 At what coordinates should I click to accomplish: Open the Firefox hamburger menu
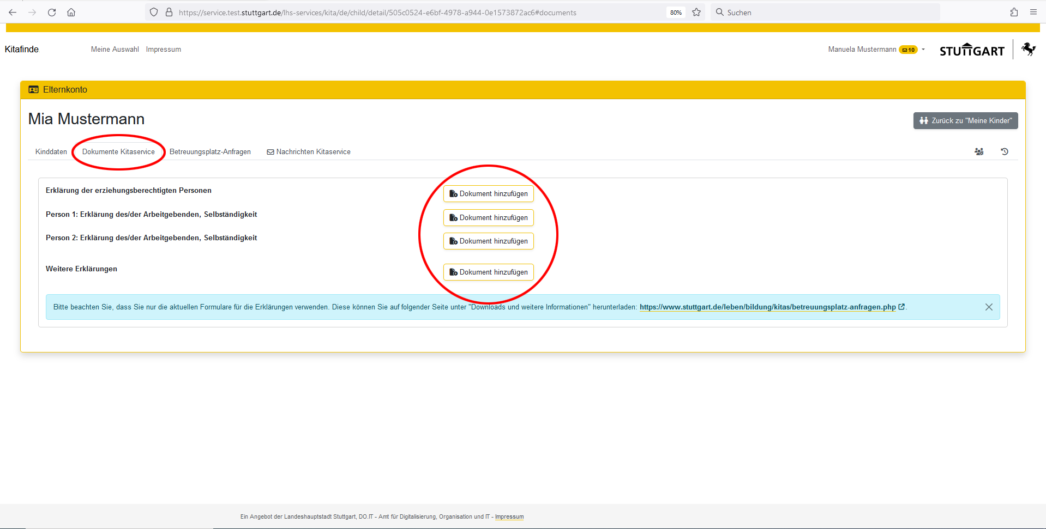(1033, 12)
